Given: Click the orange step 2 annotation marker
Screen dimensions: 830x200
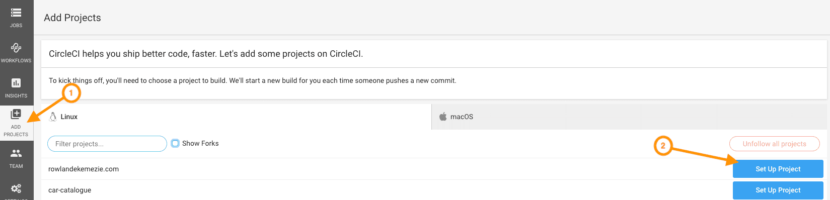Looking at the screenshot, I should tap(663, 146).
